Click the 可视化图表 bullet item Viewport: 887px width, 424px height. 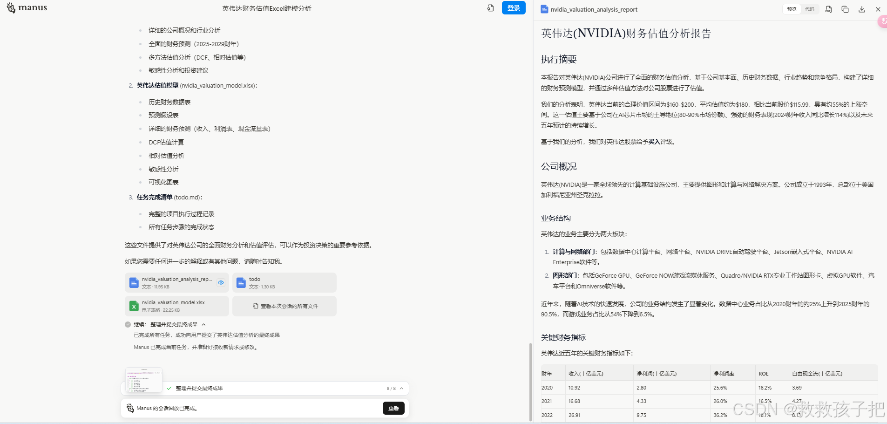click(x=163, y=182)
